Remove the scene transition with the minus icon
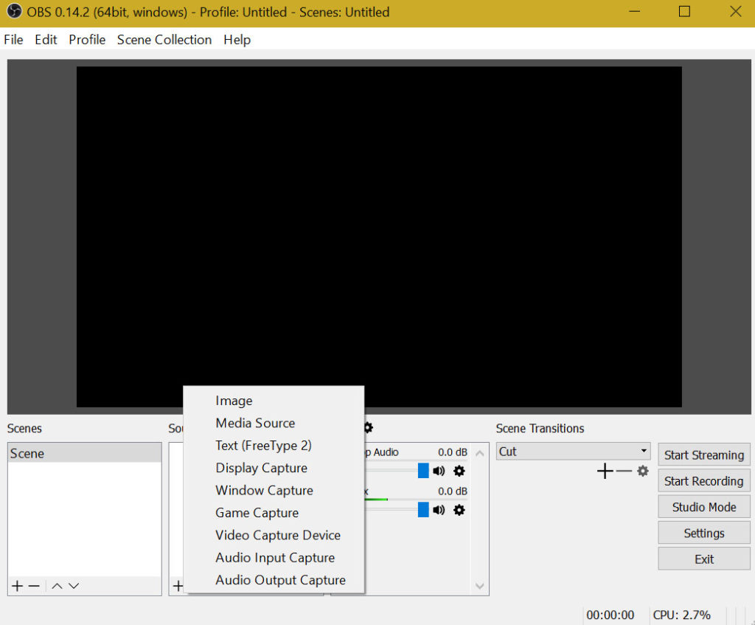 pyautogui.click(x=624, y=471)
